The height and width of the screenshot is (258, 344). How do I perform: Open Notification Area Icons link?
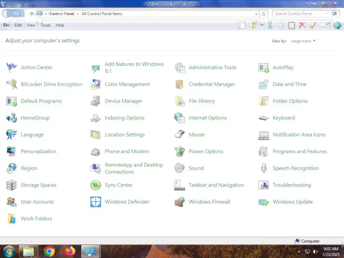coord(299,134)
